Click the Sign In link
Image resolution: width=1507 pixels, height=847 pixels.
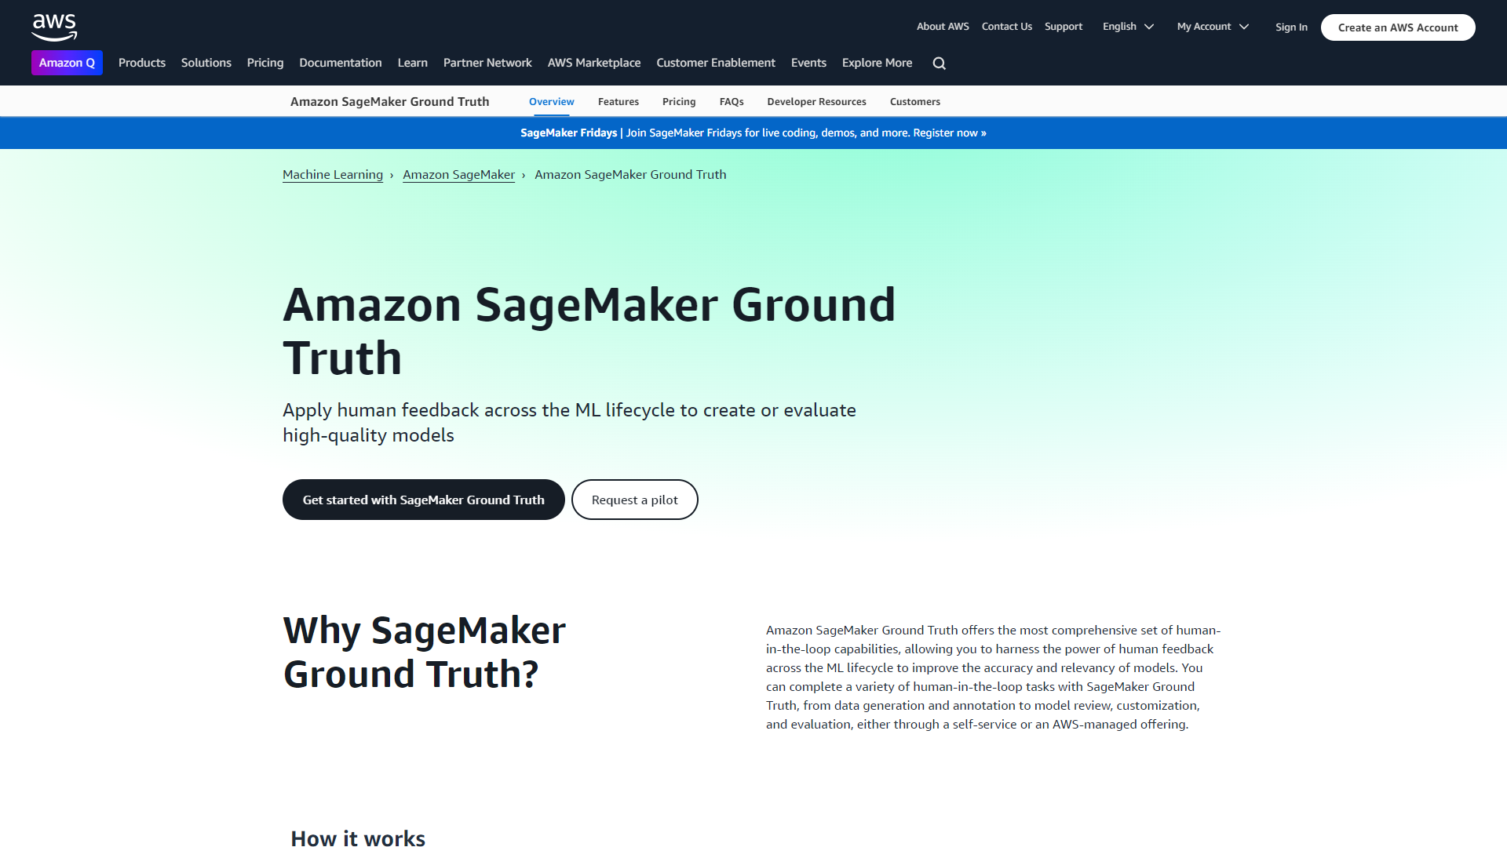pos(1291,27)
